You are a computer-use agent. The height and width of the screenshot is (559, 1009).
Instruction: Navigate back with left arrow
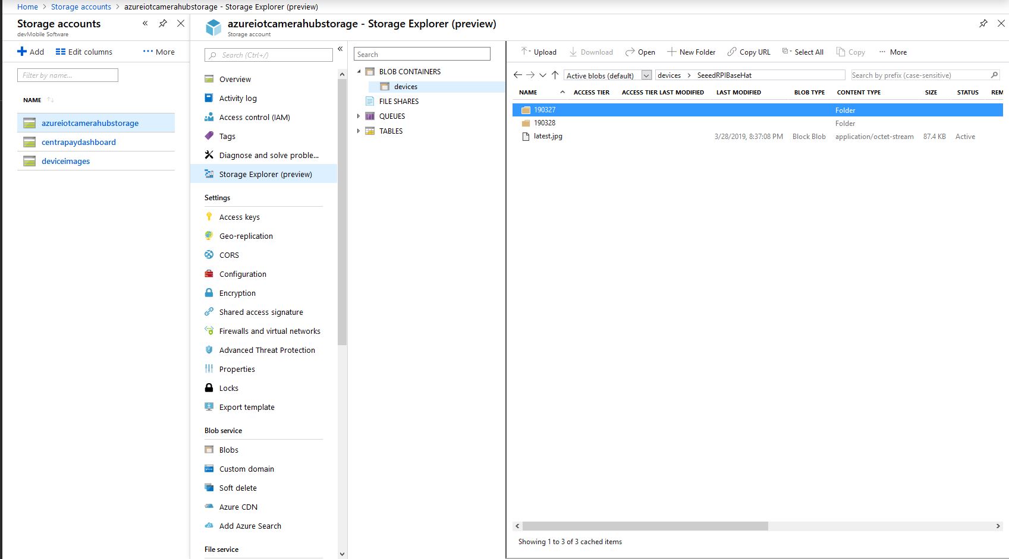(517, 75)
